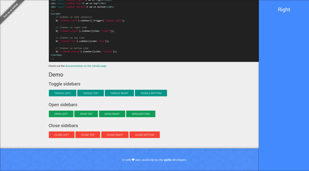The height and width of the screenshot is (171, 309).
Task: Close the top sidebar with Close Top
Action: point(88,135)
